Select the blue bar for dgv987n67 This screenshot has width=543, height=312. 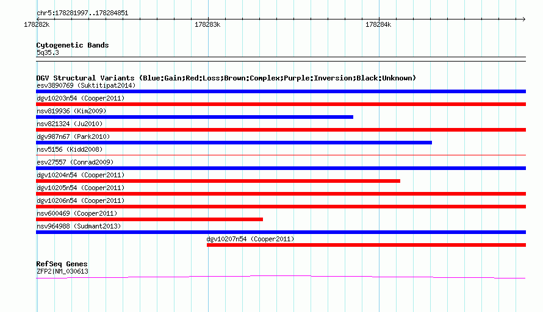point(234,143)
